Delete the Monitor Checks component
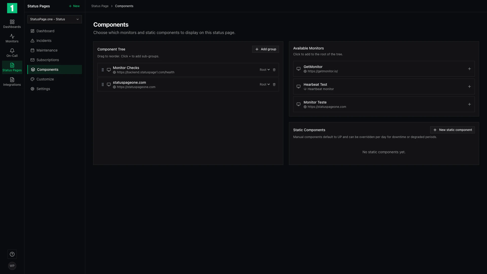487x274 pixels. [274, 70]
